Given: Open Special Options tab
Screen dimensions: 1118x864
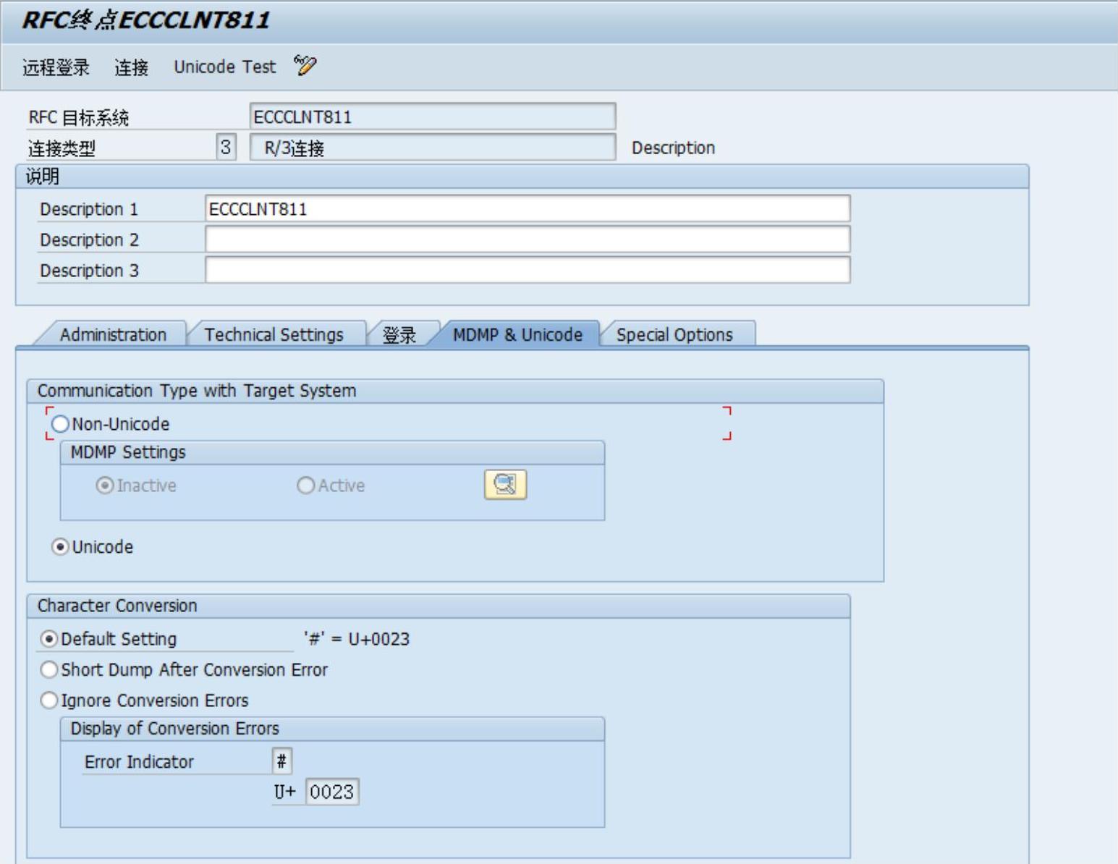Looking at the screenshot, I should [x=674, y=334].
